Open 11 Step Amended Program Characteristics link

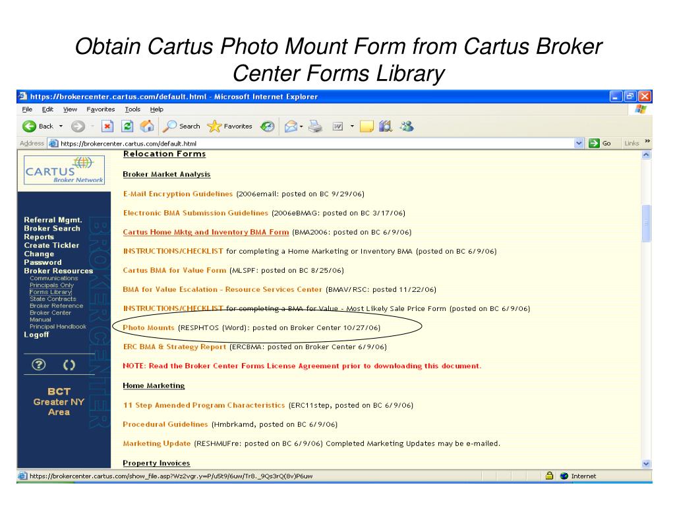204,405
